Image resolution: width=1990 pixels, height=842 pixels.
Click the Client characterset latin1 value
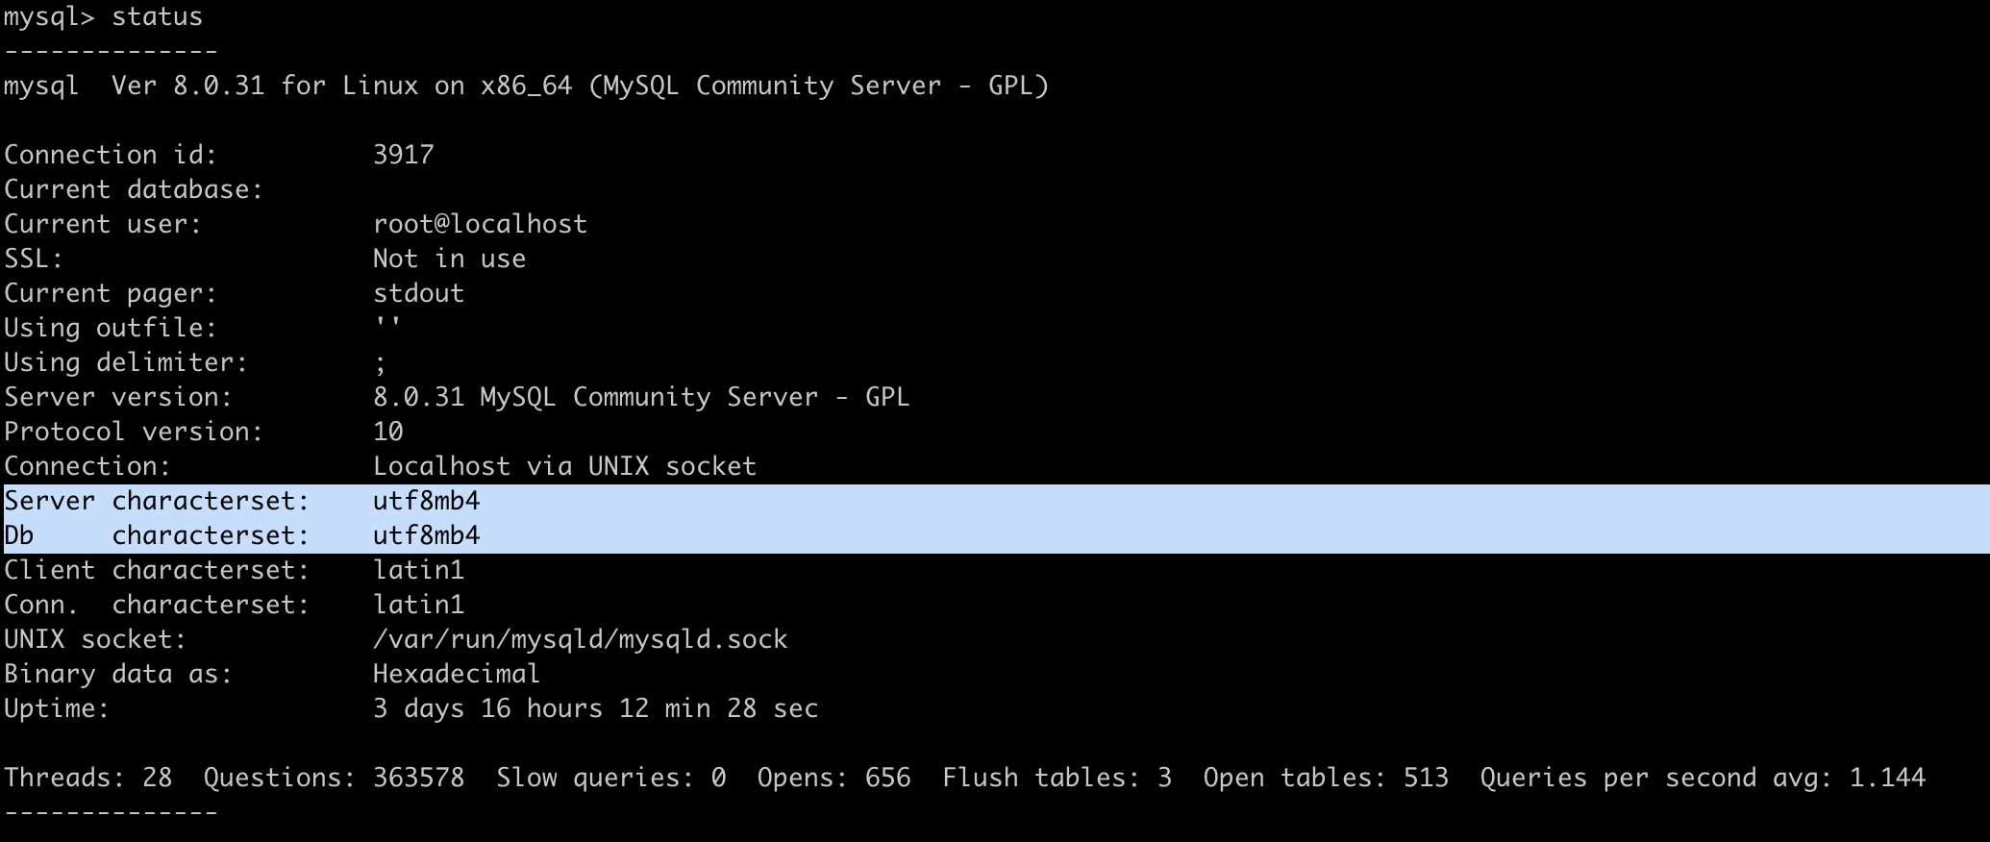click(x=418, y=570)
